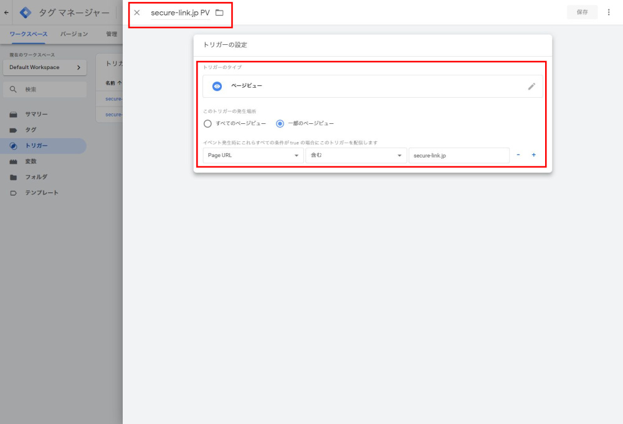Click the Tag Manager logo icon

[26, 12]
